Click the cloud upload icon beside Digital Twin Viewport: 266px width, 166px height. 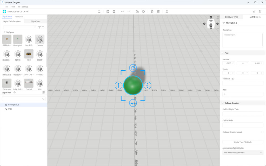(x=15, y=92)
